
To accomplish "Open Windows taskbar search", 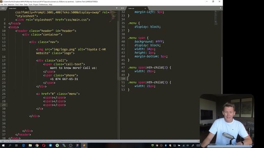I will coord(10,146).
